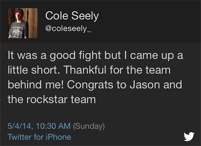Click the Cole Seely display name
Image resolution: width=201 pixels, height=146 pixels.
72,15
